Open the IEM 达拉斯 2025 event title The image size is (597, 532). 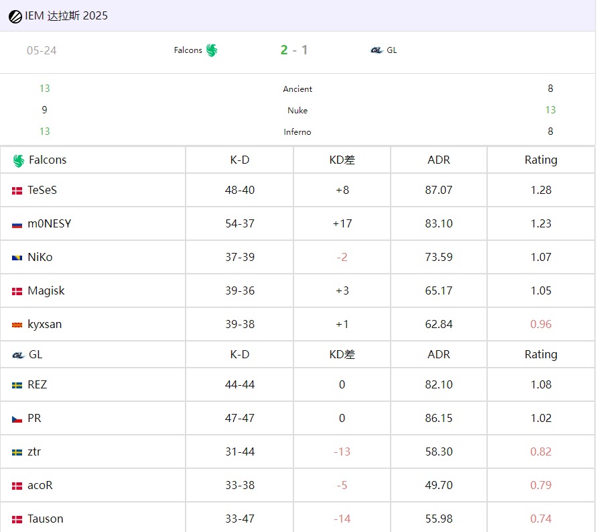tap(66, 16)
